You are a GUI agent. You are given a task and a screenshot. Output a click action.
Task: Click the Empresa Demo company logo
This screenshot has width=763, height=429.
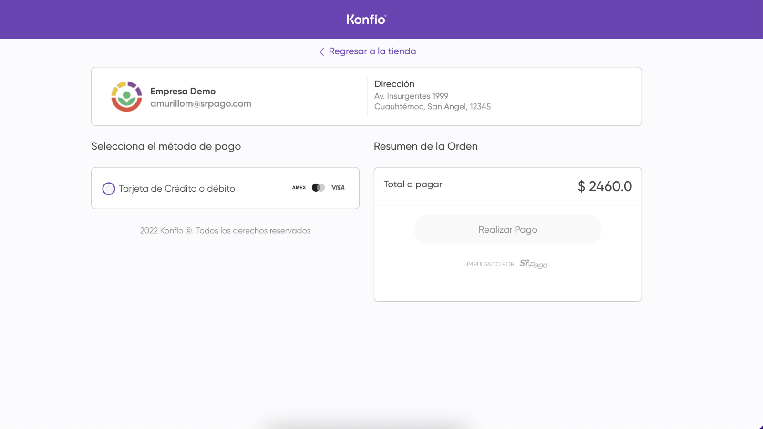[x=126, y=96]
